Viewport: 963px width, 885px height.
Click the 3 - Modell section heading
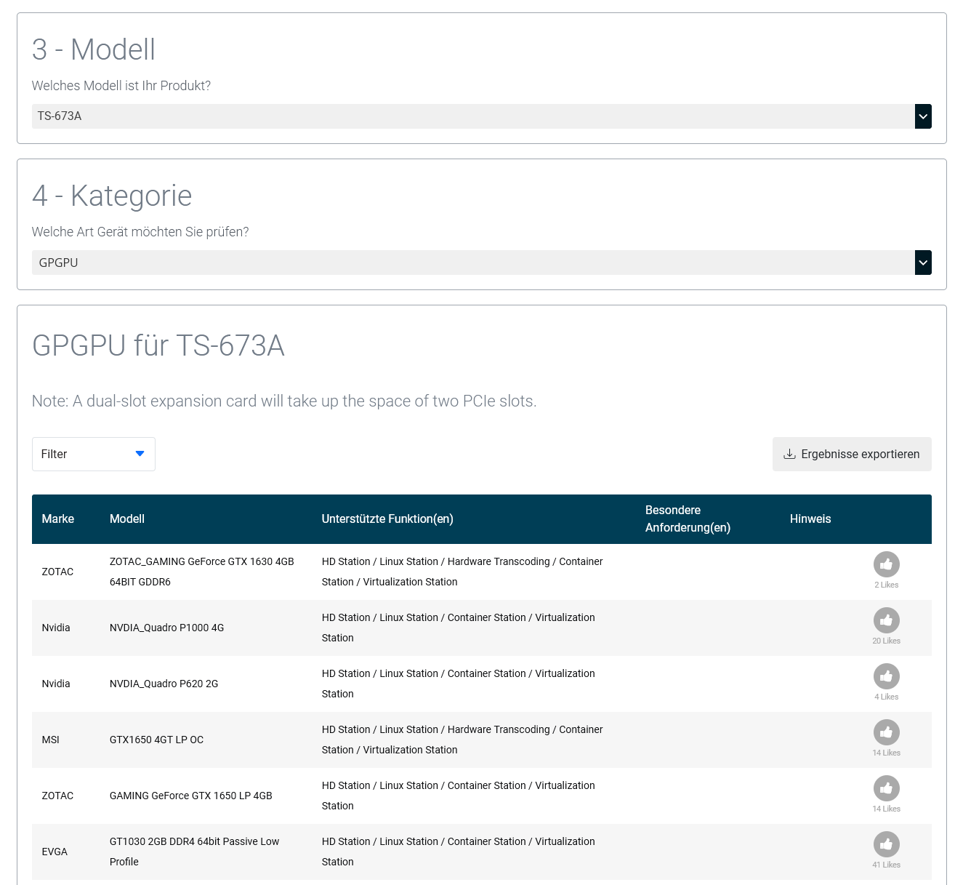tap(94, 49)
